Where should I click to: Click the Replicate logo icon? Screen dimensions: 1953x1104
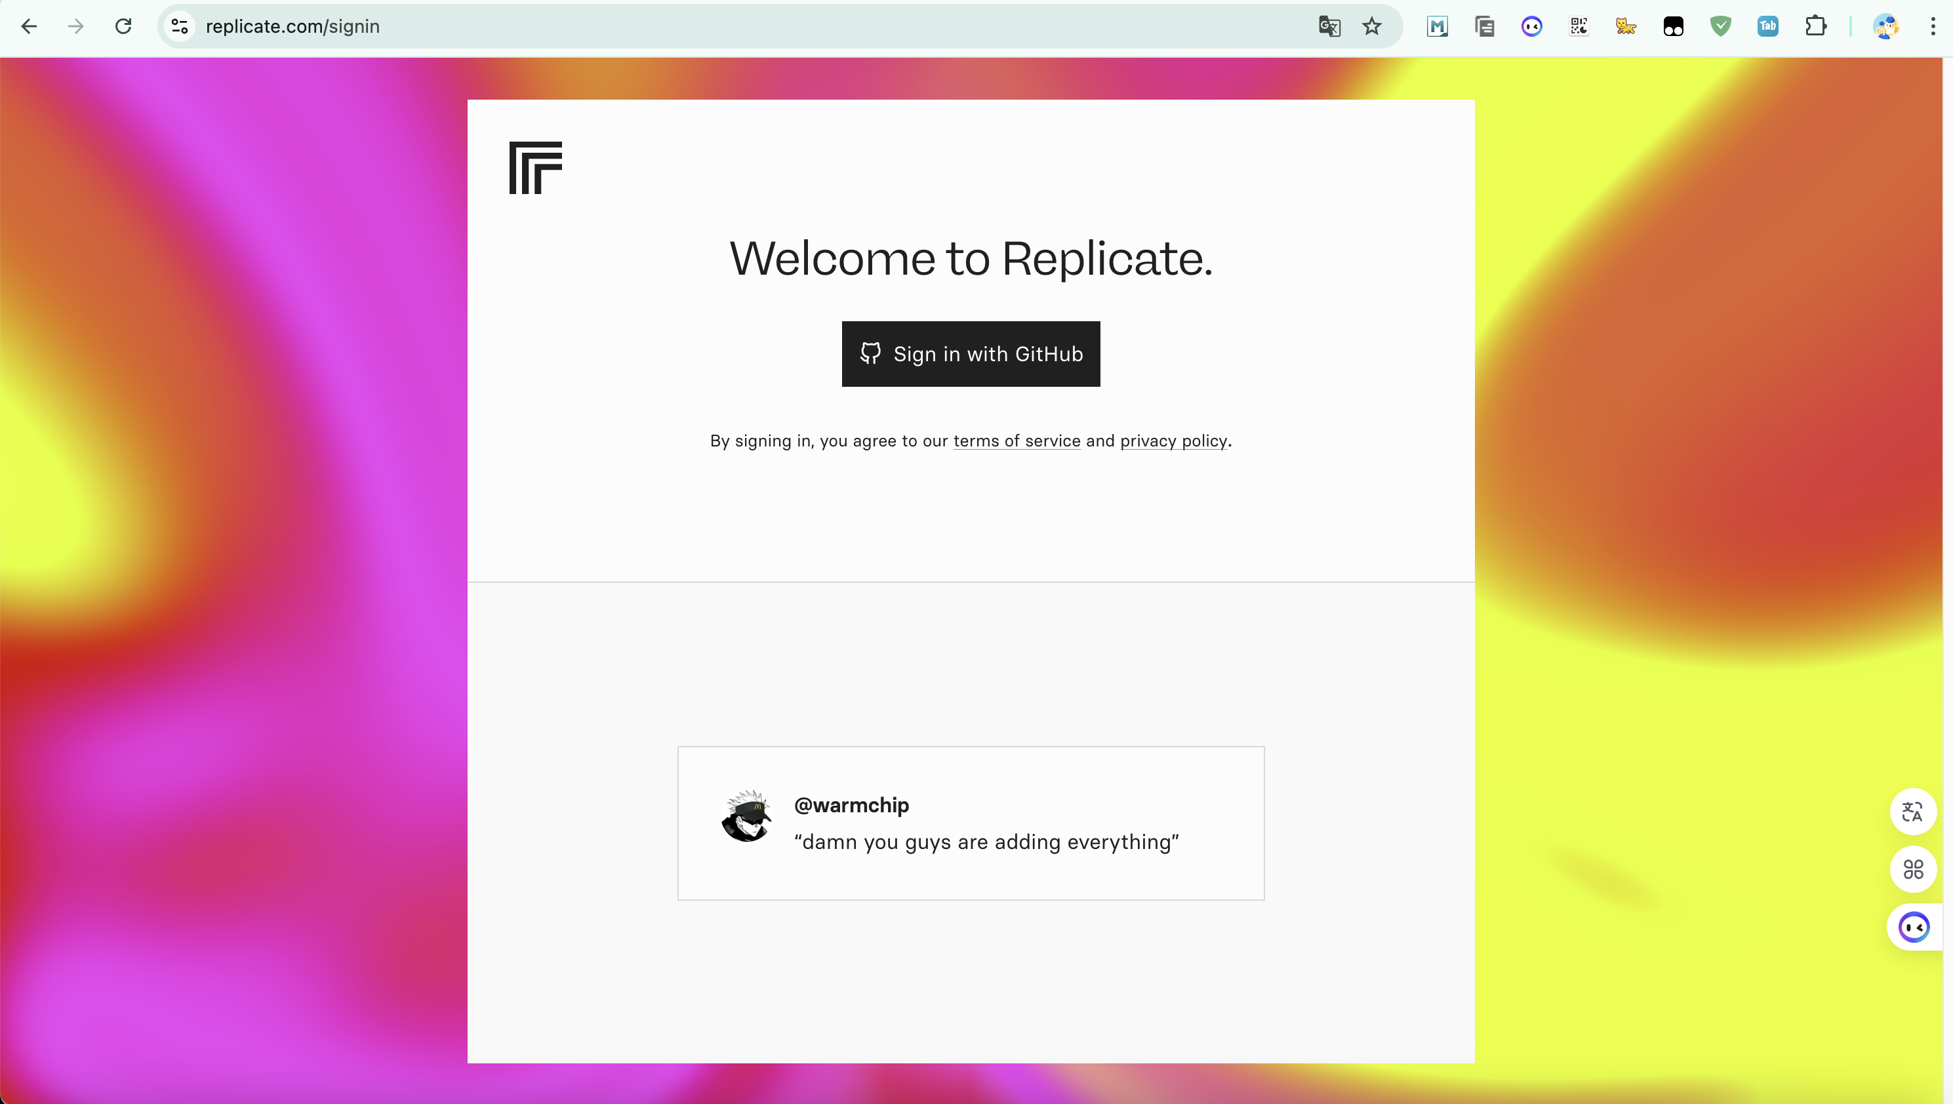click(x=535, y=168)
